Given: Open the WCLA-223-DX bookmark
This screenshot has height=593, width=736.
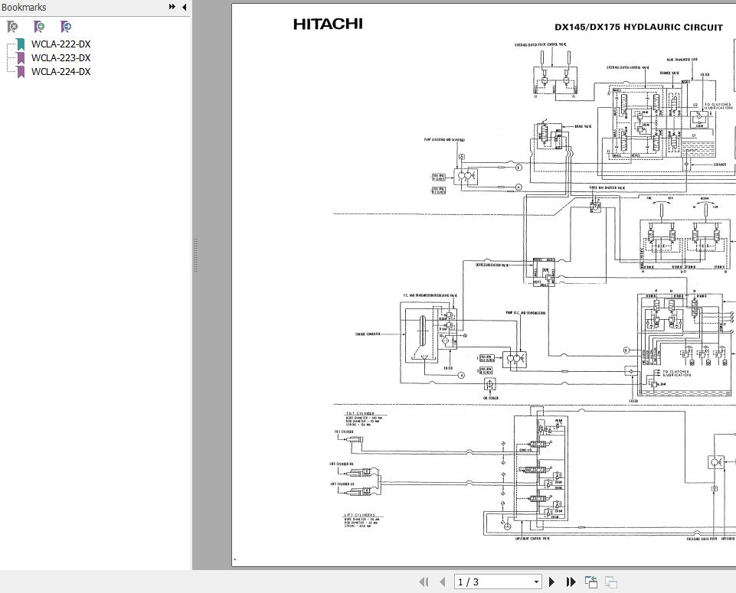Looking at the screenshot, I should tap(61, 57).
